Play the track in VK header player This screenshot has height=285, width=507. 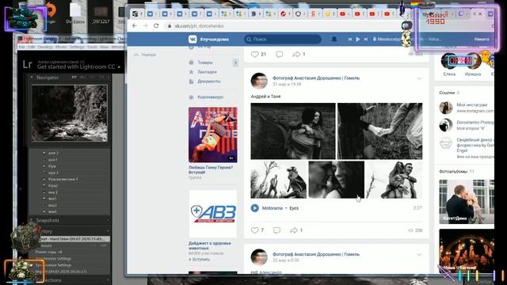[358, 39]
